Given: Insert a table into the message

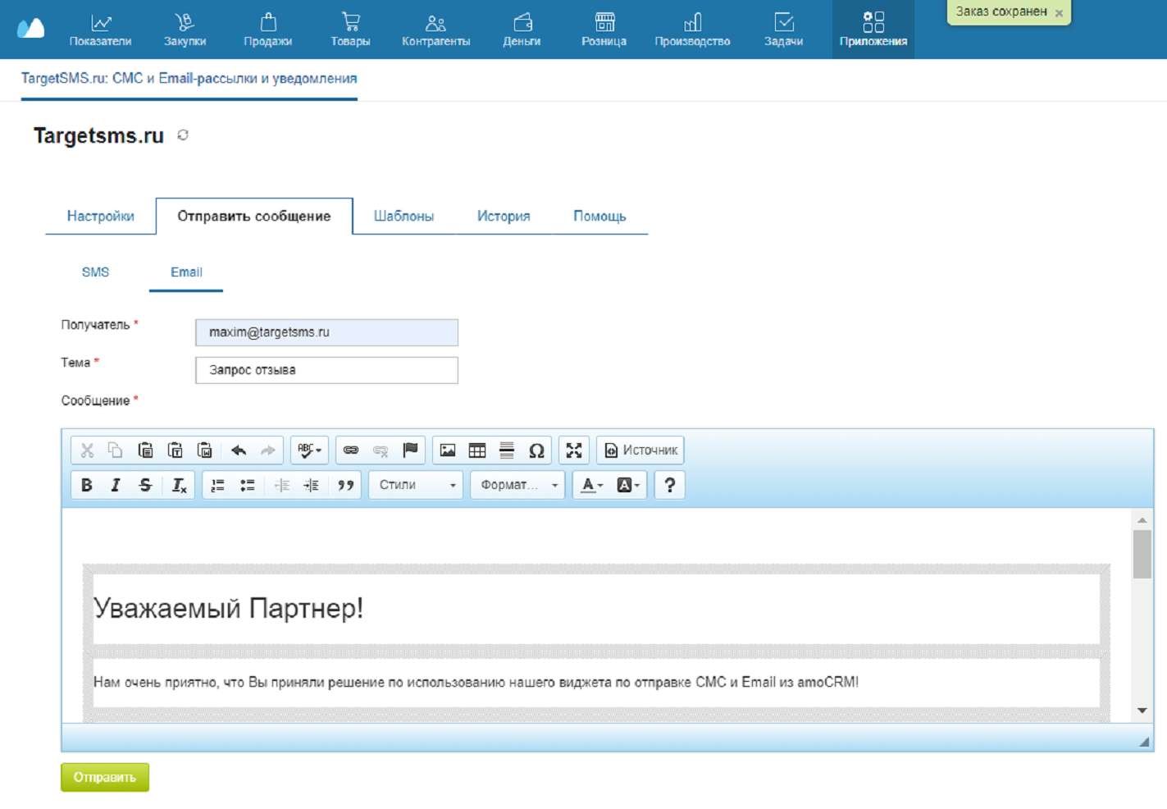Looking at the screenshot, I should click(477, 450).
